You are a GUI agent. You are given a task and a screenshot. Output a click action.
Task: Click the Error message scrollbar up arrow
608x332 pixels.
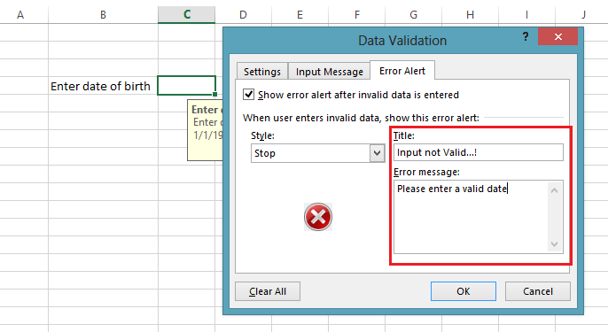tap(555, 190)
